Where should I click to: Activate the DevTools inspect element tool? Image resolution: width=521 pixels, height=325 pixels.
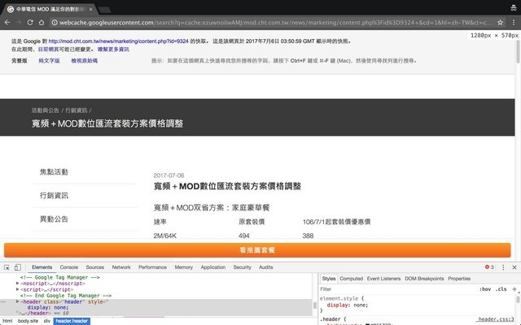coord(7,267)
